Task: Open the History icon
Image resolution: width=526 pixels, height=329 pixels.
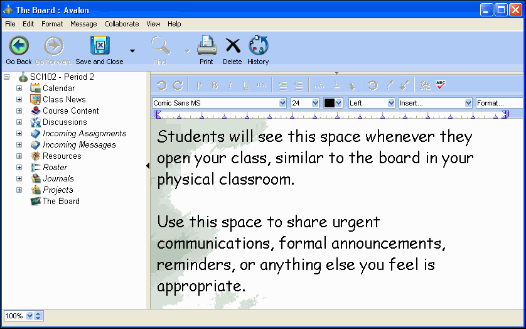Action: (x=258, y=46)
